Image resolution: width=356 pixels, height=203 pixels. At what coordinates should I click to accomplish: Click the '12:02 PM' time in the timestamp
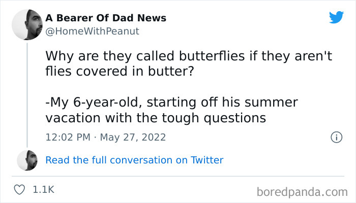(x=67, y=138)
